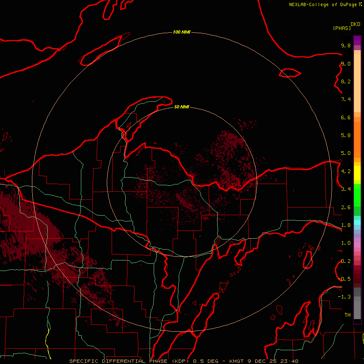
Task: Click the Specific Differential Phase KMQT caption
Action: [184, 361]
